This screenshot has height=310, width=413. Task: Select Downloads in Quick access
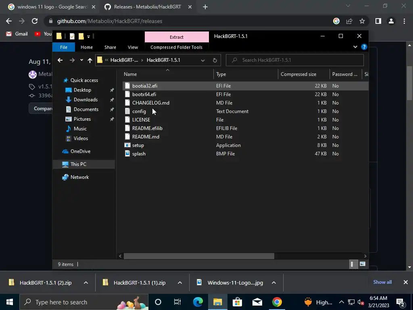(x=86, y=100)
